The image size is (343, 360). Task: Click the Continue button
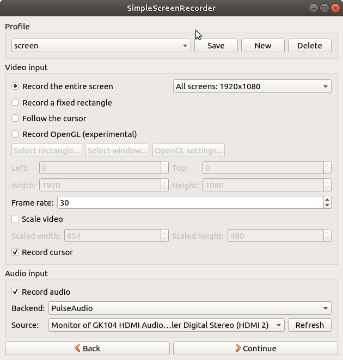click(x=255, y=348)
